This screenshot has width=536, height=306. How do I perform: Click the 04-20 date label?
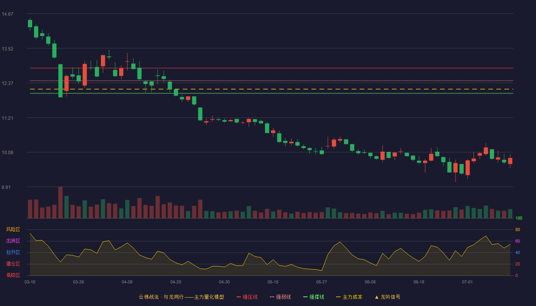click(176, 282)
